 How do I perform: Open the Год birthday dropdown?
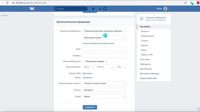(121, 67)
